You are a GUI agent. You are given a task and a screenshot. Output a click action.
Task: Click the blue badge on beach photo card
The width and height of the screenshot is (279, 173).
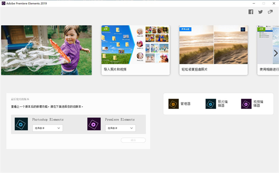(x=186, y=29)
